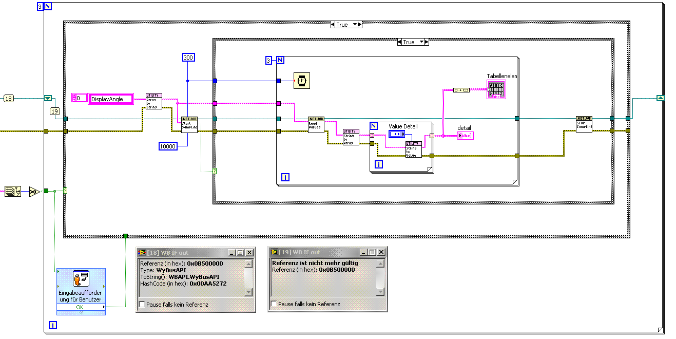Select the Eingabeaufforderung für Benutzer express VI icon
Viewport: 676px width, 339px height.
point(81,279)
